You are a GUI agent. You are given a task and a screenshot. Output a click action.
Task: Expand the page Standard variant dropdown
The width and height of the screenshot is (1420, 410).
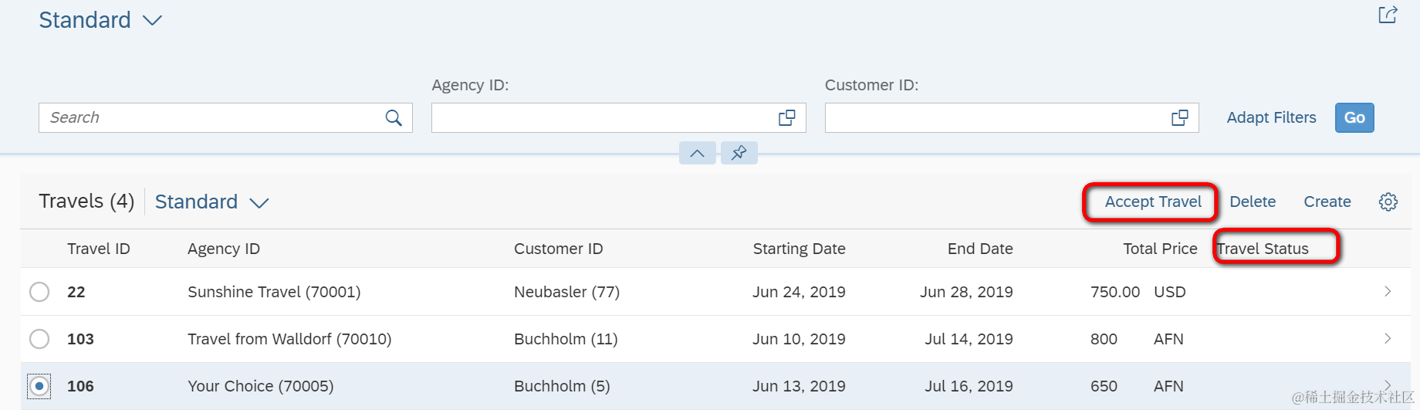coord(153,21)
